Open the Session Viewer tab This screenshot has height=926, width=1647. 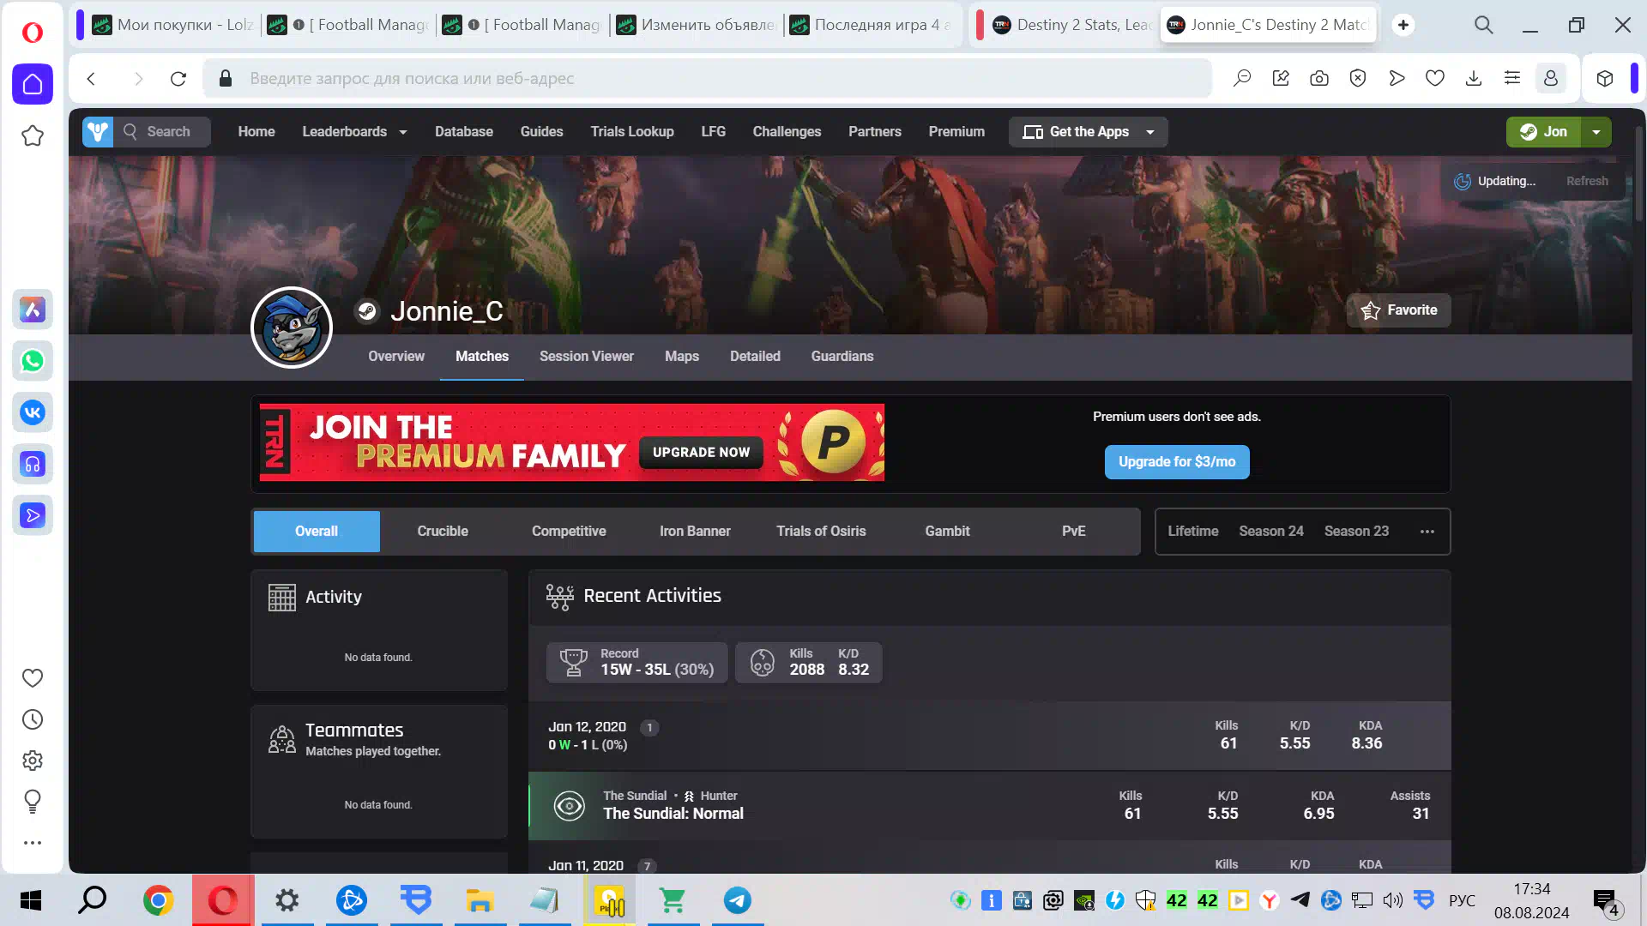pyautogui.click(x=587, y=357)
